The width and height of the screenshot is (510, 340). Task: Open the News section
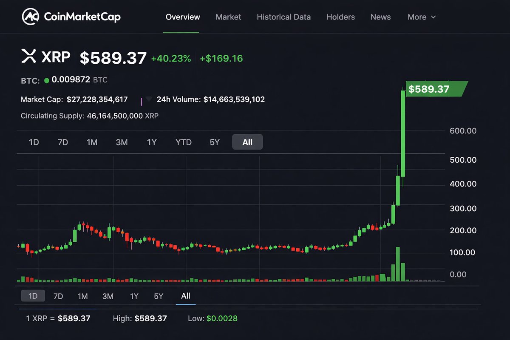pyautogui.click(x=380, y=17)
